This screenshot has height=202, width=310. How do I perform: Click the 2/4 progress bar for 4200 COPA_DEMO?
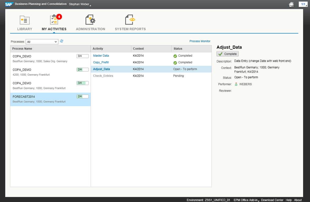pos(83,69)
